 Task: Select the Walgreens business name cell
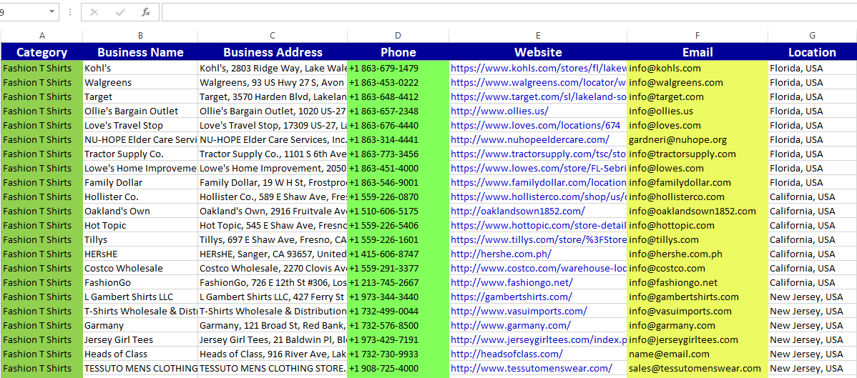(x=140, y=82)
